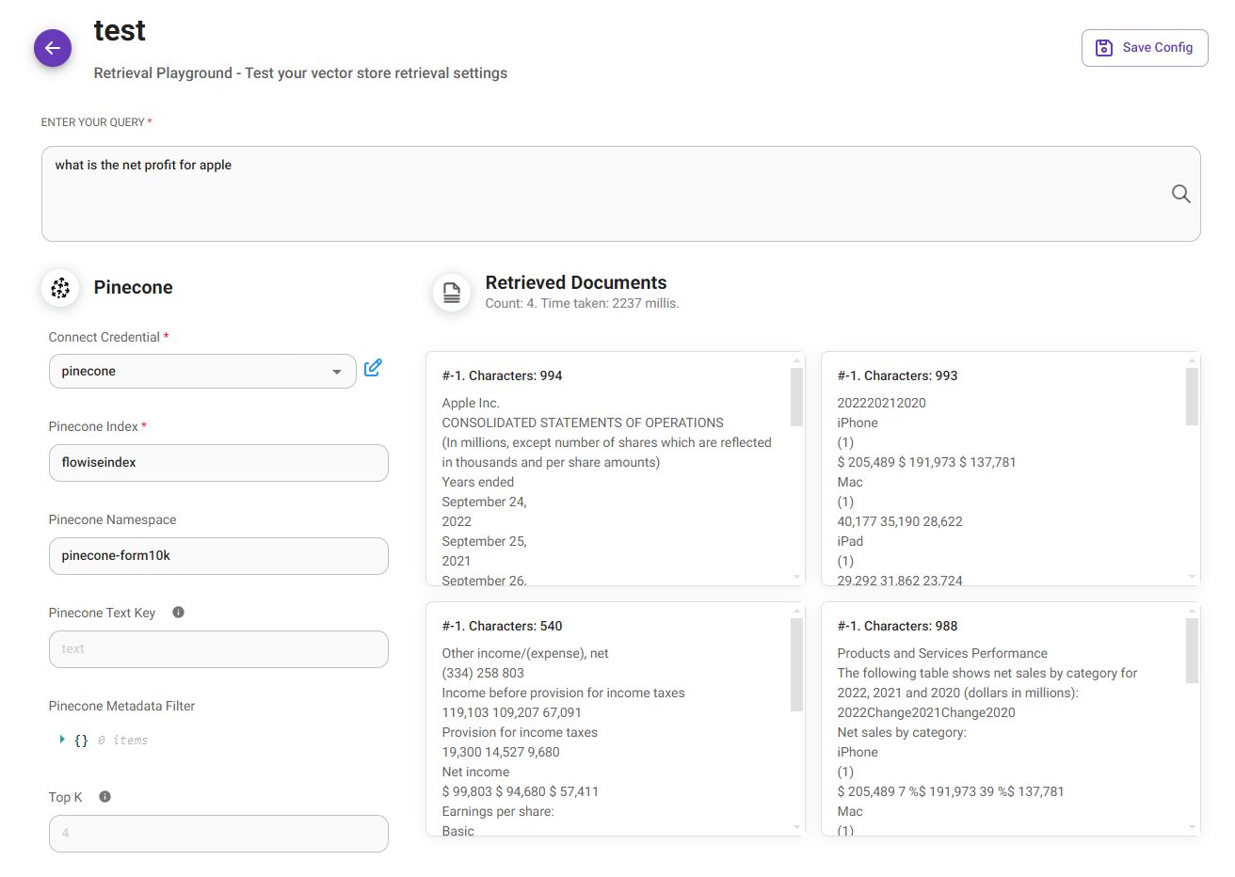Click 'Provision for income taxes' text
The height and width of the screenshot is (877, 1235).
(520, 733)
